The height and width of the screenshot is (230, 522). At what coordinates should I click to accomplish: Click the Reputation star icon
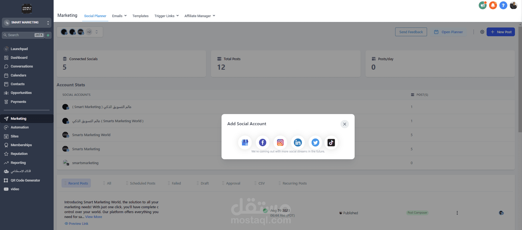(6, 154)
